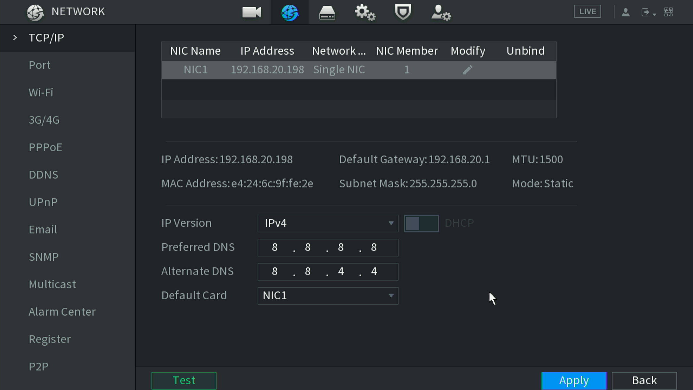Open the DDNS sidebar item
The width and height of the screenshot is (693, 390).
(43, 175)
